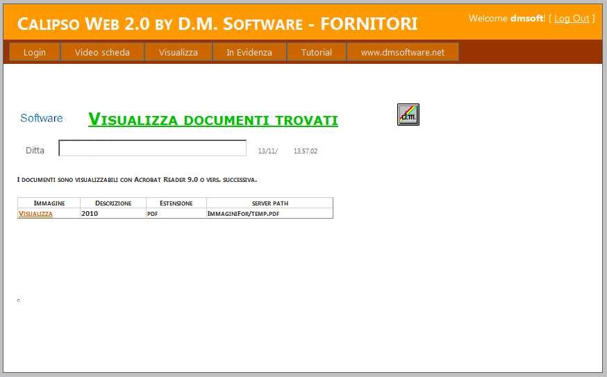Click the Software label text
This screenshot has width=607, height=377.
(42, 118)
